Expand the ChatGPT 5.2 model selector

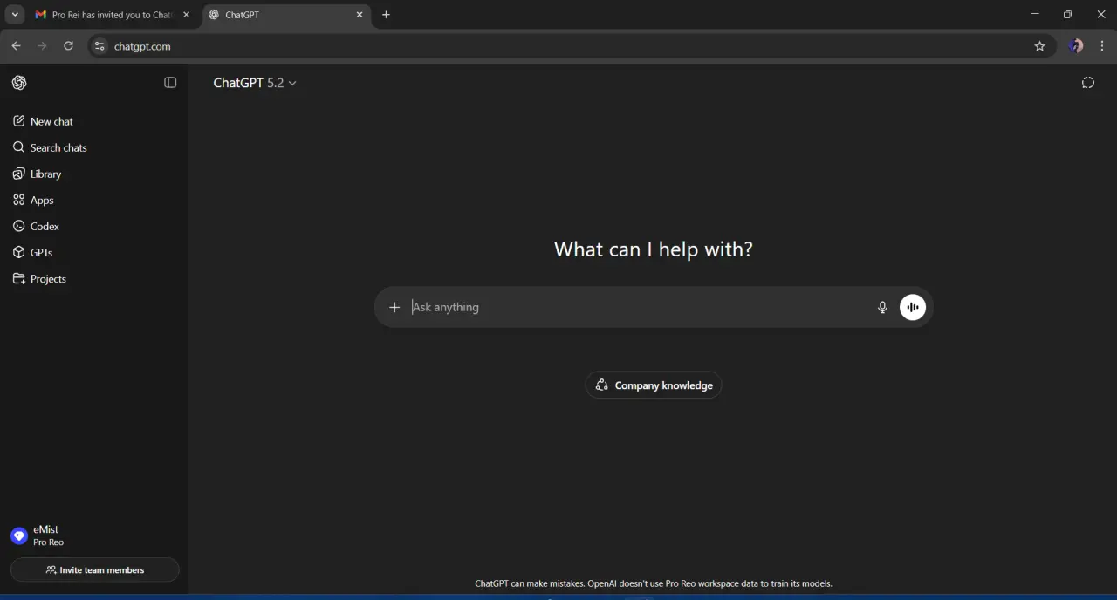pos(255,83)
